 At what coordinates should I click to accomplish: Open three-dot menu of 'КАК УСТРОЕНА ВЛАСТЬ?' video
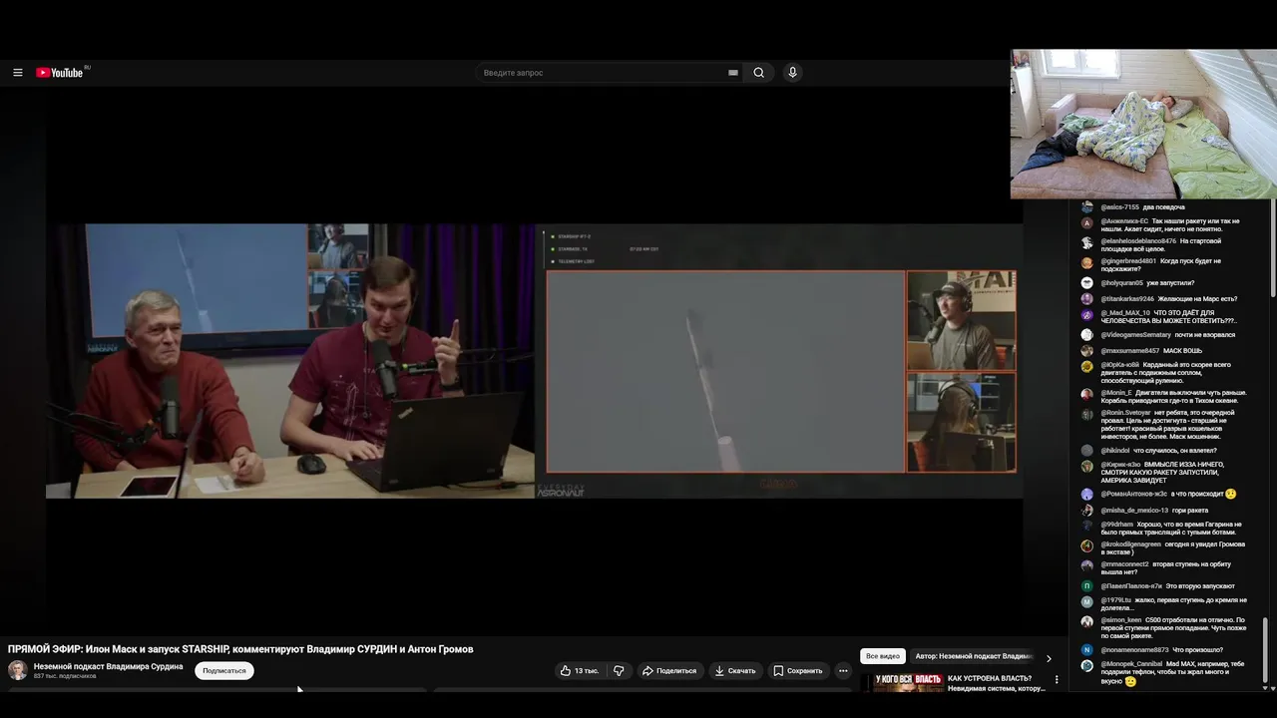pos(1057,680)
